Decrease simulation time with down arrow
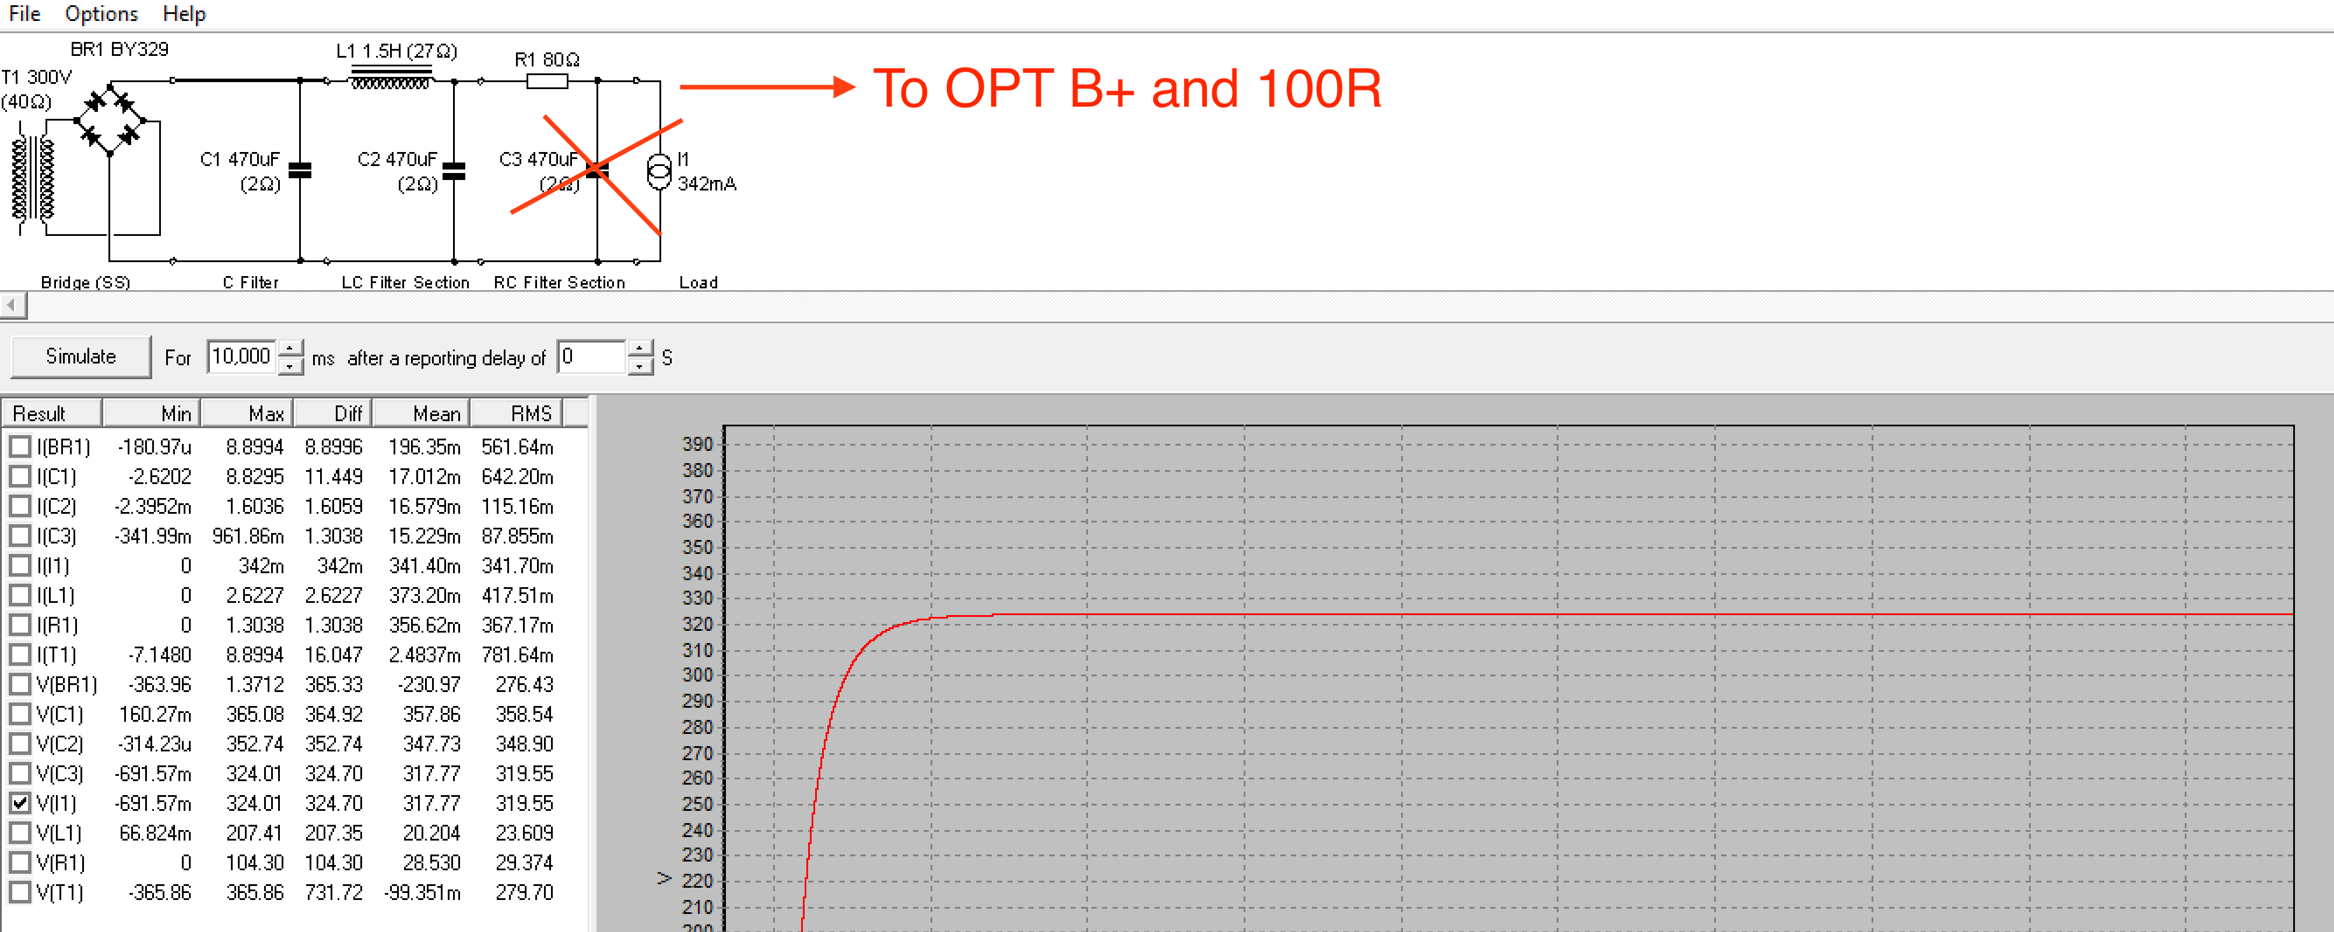 290,366
